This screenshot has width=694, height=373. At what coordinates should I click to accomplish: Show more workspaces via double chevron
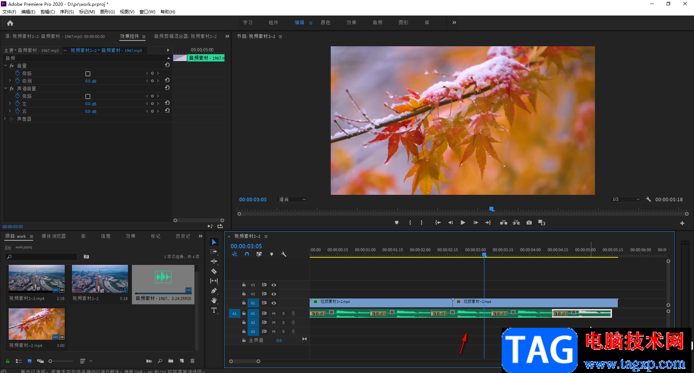454,22
